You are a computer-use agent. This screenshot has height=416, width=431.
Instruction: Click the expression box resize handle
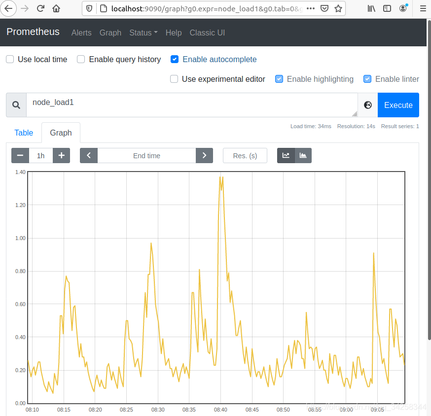point(355,114)
